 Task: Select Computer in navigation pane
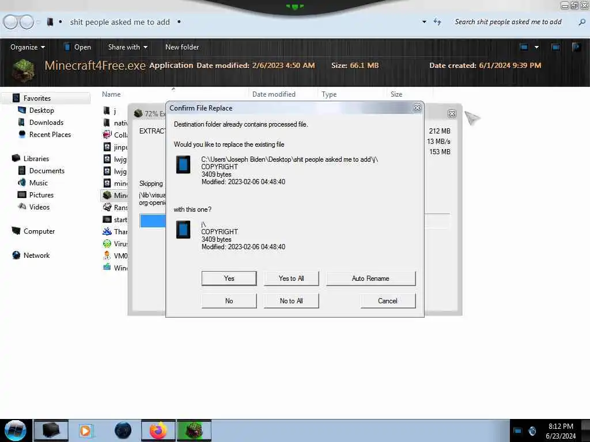tap(39, 231)
